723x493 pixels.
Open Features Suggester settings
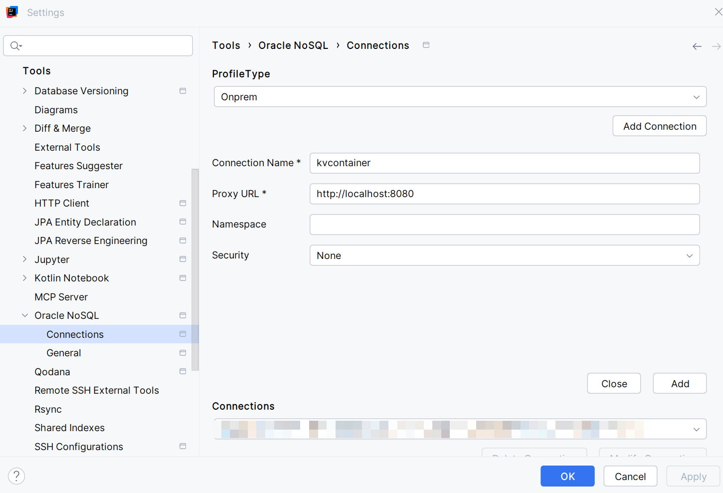tap(79, 166)
